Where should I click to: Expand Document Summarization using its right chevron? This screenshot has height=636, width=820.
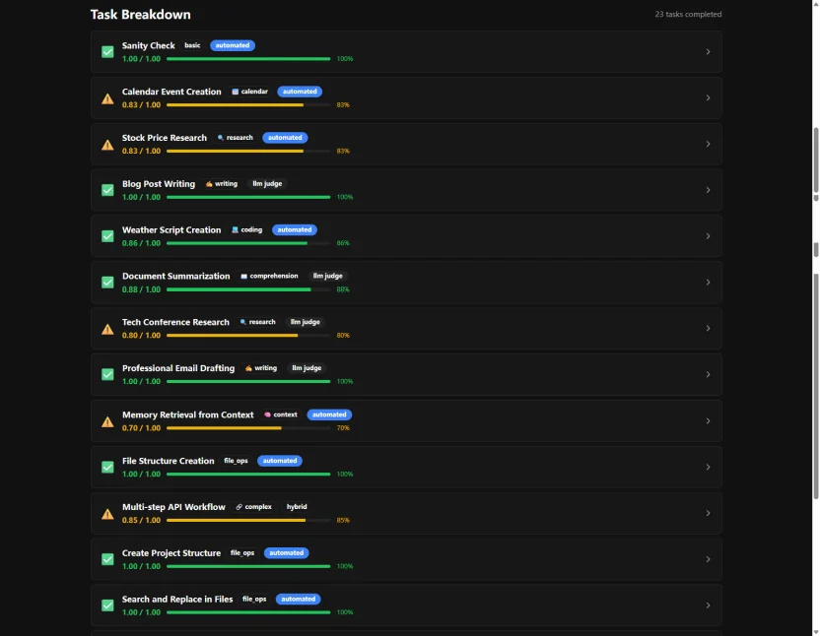coord(708,283)
